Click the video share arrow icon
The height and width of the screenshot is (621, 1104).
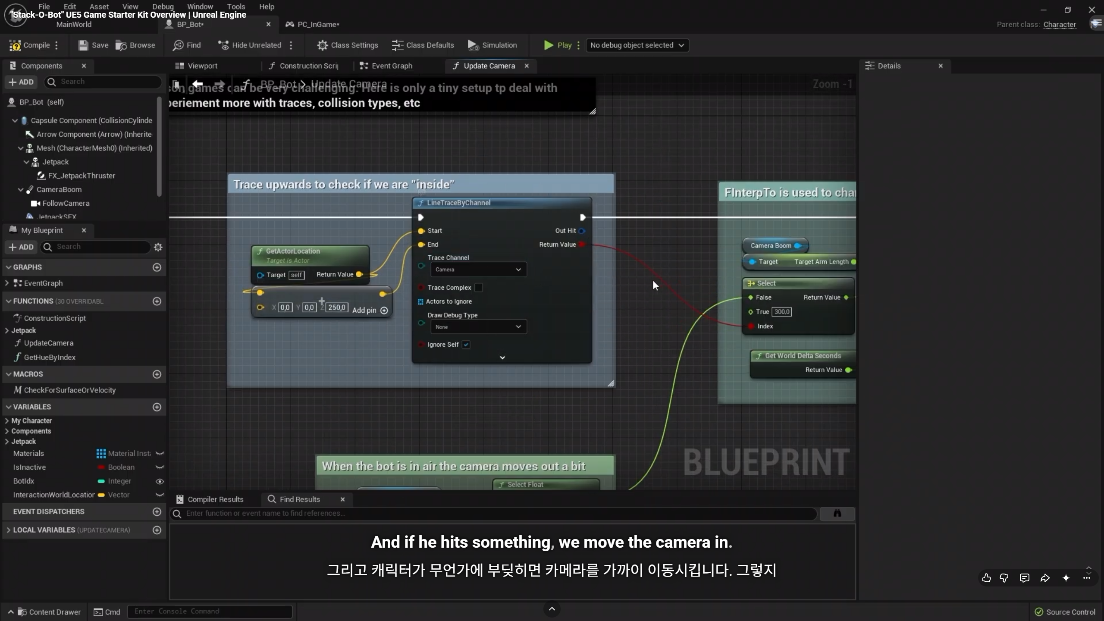tap(1045, 578)
